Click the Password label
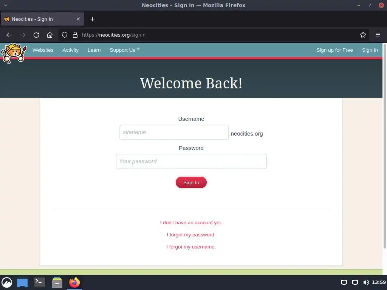The image size is (387, 290). click(x=191, y=148)
